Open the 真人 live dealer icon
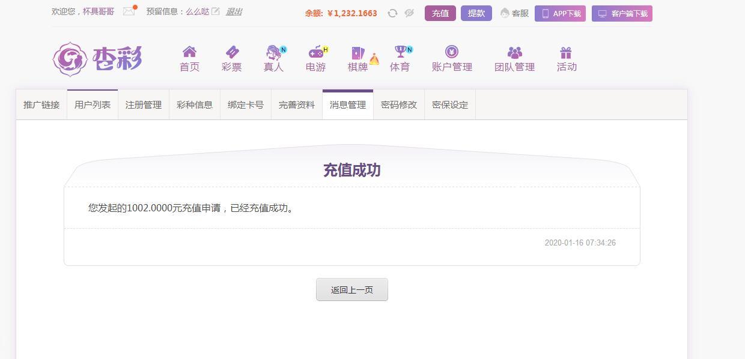 (274, 52)
